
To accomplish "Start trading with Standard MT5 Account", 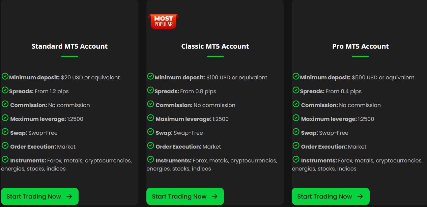I will pyautogui.click(x=40, y=197).
